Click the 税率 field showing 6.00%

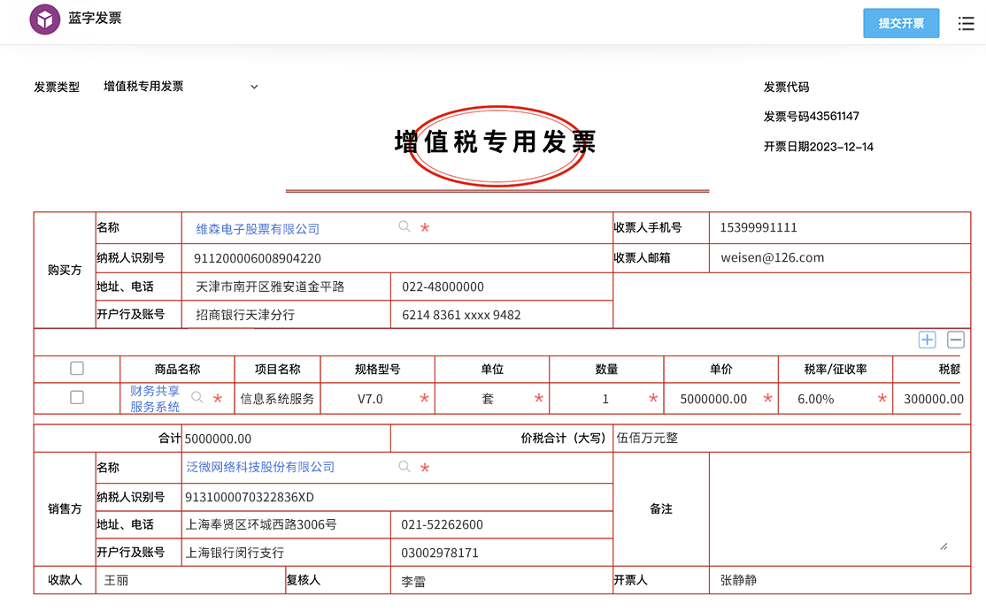pos(816,399)
